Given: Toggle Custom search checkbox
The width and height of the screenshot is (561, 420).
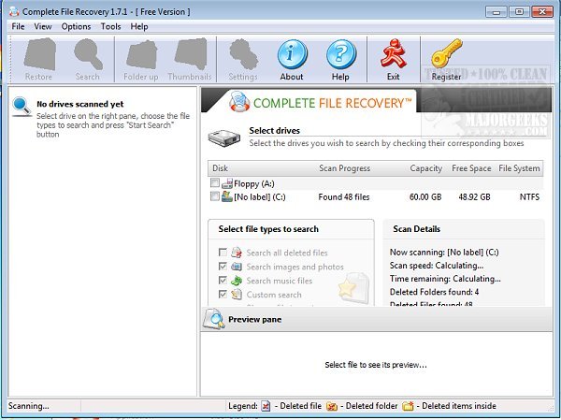Looking at the screenshot, I should click(223, 295).
